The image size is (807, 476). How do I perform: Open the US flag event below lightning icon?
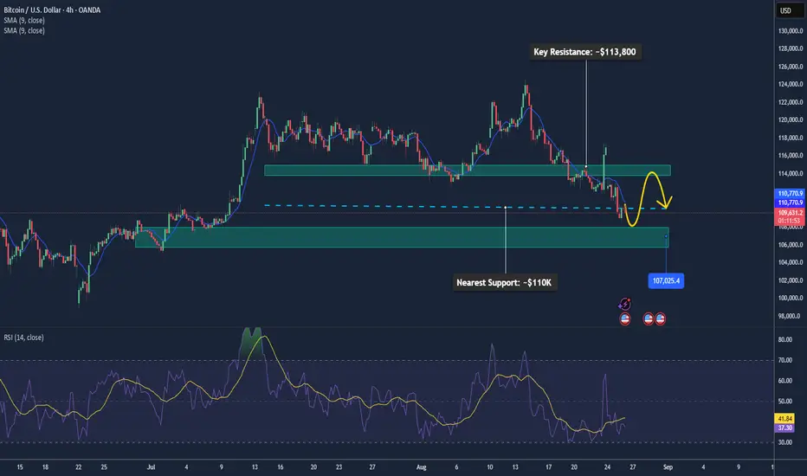625,319
